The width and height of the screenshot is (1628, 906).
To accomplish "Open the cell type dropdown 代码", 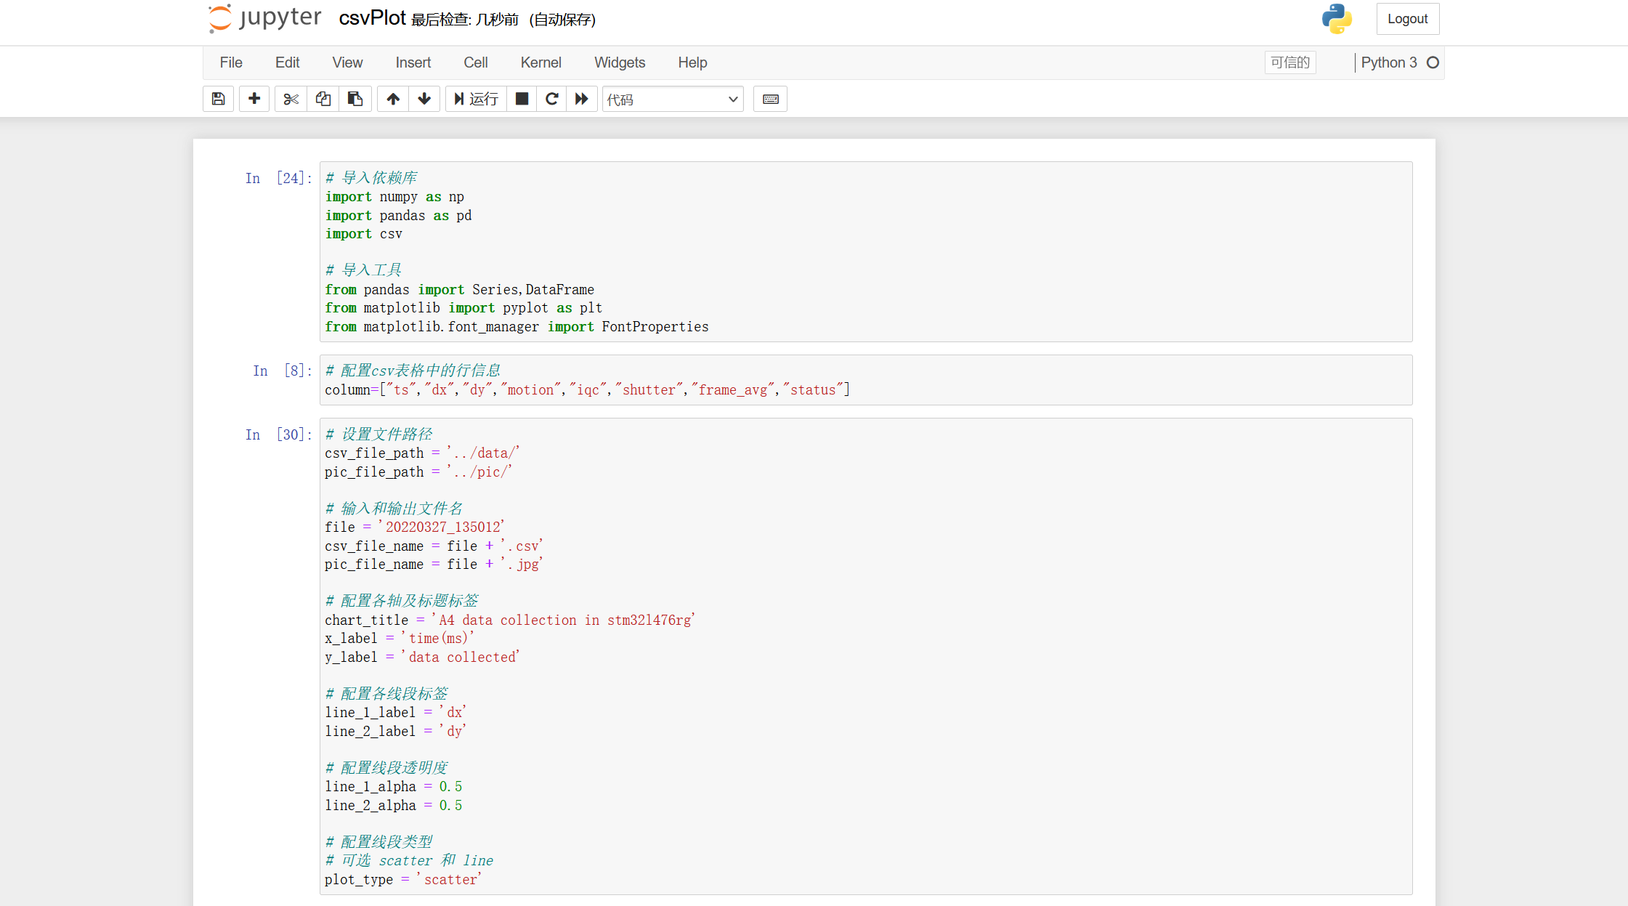I will click(x=673, y=100).
